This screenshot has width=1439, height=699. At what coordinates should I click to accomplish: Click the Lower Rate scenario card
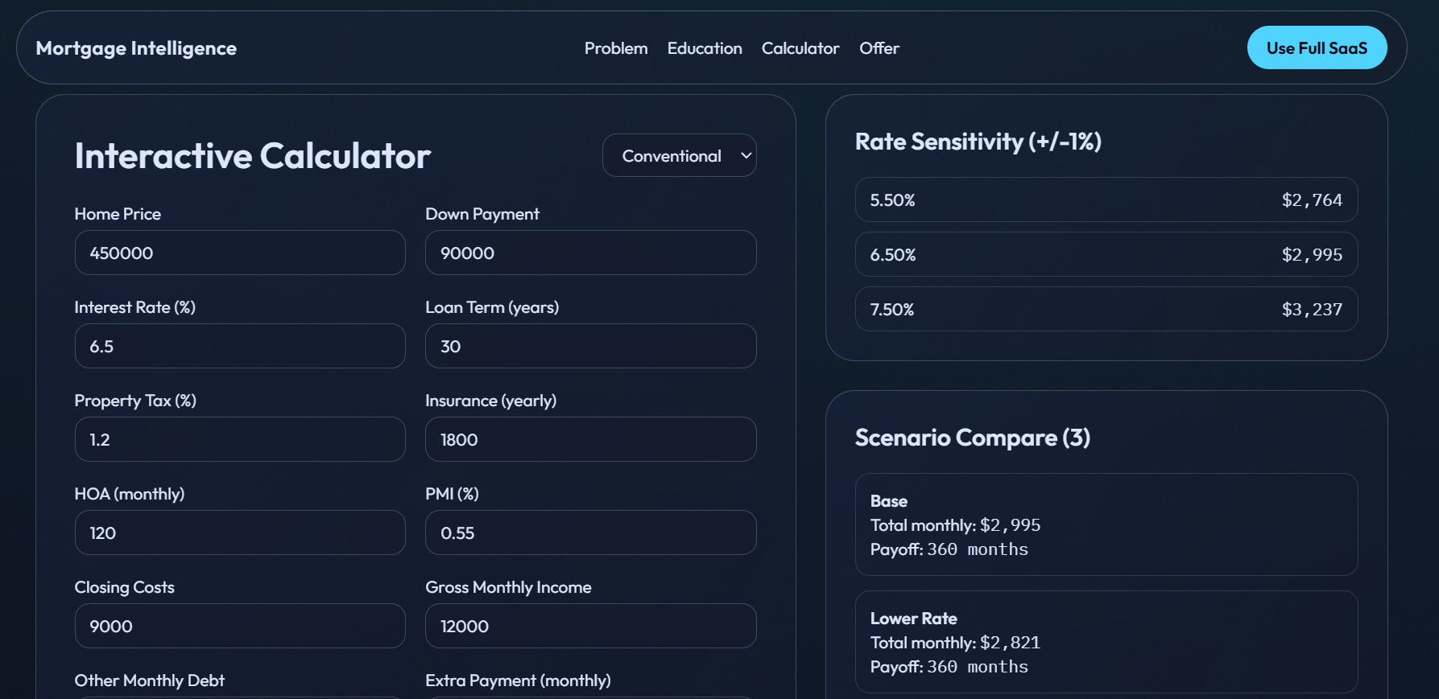[1106, 642]
